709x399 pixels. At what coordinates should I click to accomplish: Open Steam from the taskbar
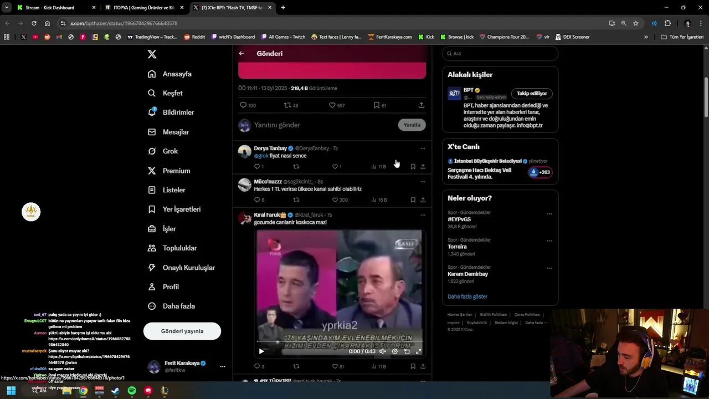point(115,391)
